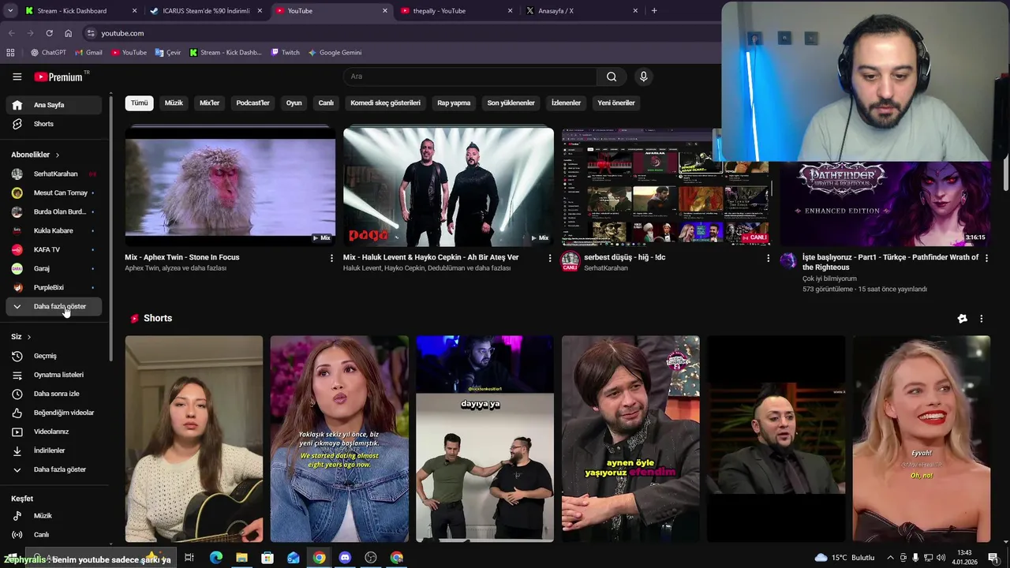This screenshot has height=568, width=1010.
Task: Click the Ara search field
Action: (470, 77)
